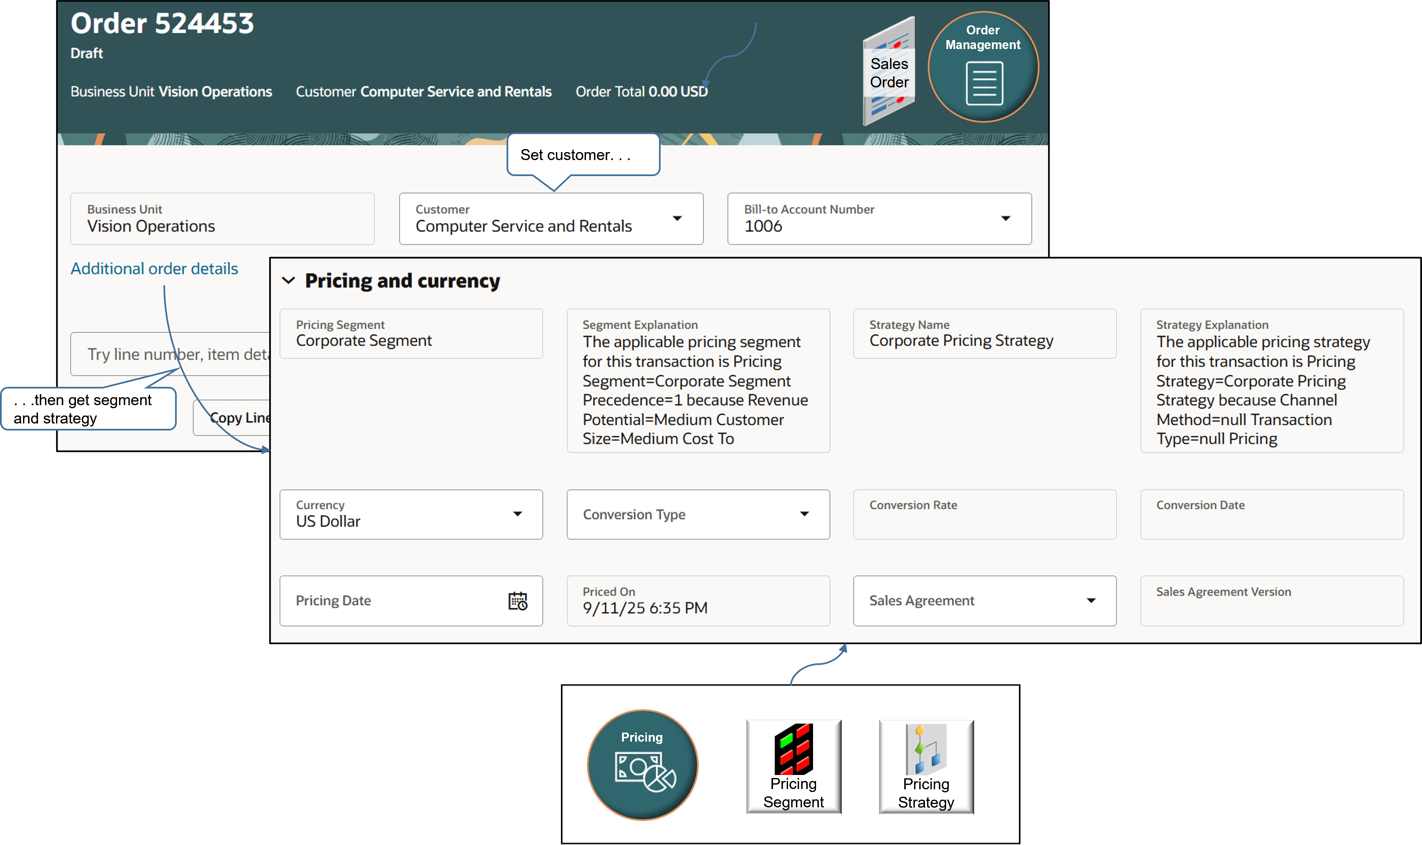Open the Pricing Date calendar picker icon
This screenshot has width=1422, height=845.
click(x=519, y=600)
